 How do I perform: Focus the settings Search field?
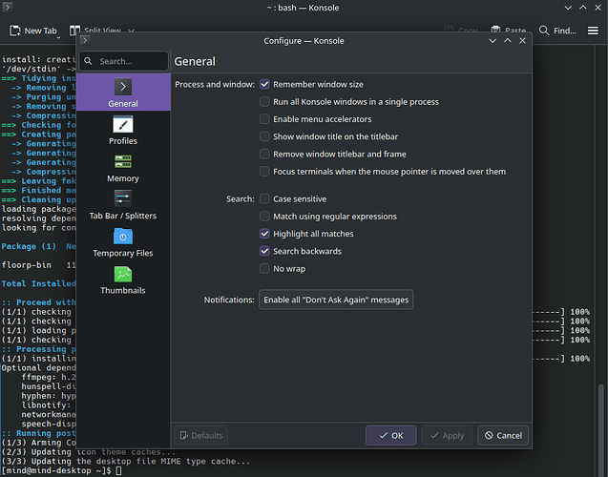124,61
